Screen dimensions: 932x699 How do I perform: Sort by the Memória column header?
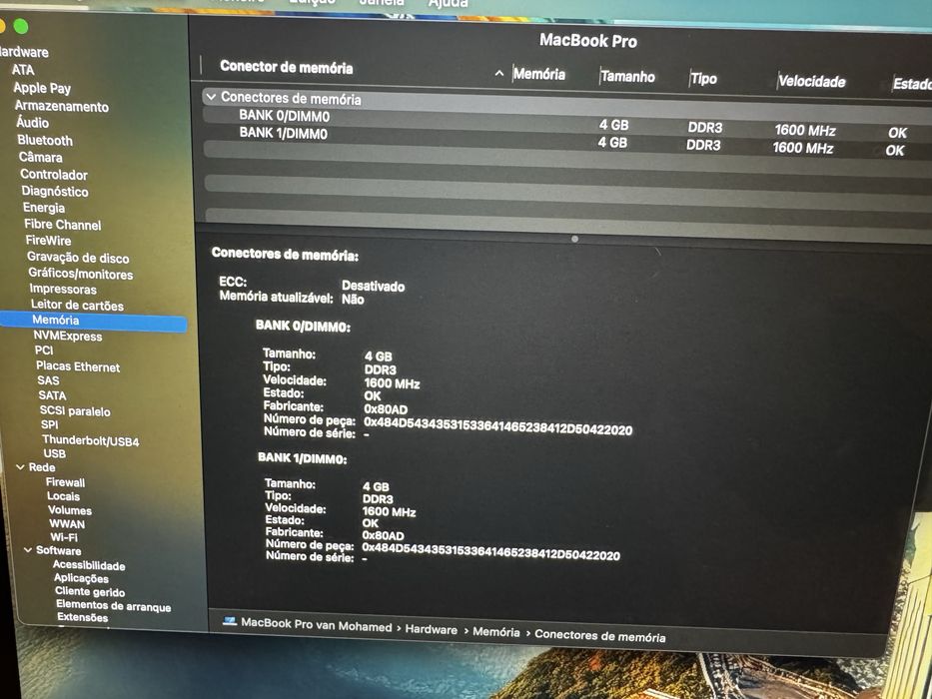click(x=539, y=74)
